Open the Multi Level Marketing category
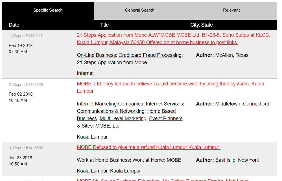 pos(123,118)
